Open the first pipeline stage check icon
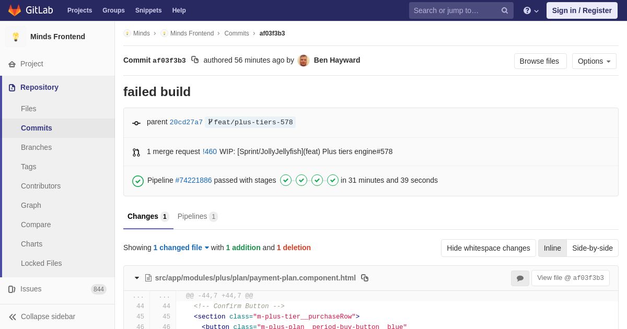627x329 pixels. point(286,180)
